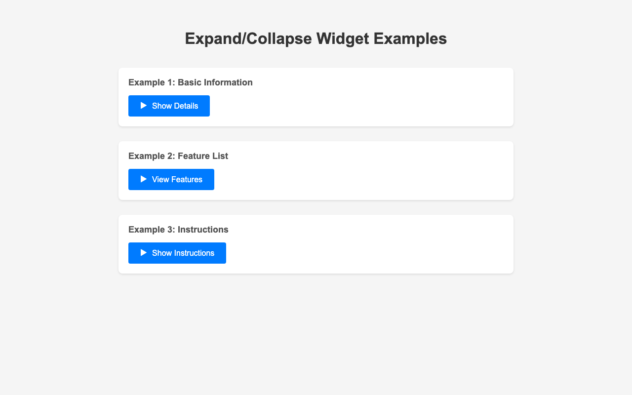Select the "Basic Information" heading text
This screenshot has height=395, width=632.
[x=215, y=82]
